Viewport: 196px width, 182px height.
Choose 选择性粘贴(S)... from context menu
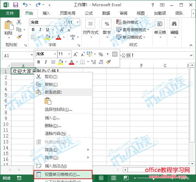(63, 110)
